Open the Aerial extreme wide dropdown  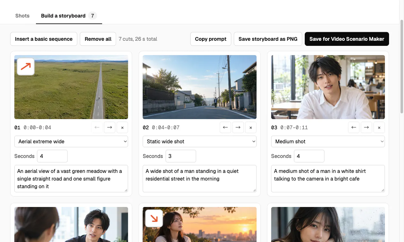71,141
